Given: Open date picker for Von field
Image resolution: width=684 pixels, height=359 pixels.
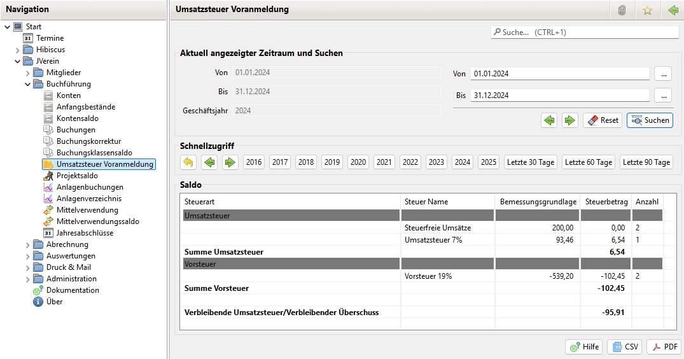Looking at the screenshot, I should point(662,74).
